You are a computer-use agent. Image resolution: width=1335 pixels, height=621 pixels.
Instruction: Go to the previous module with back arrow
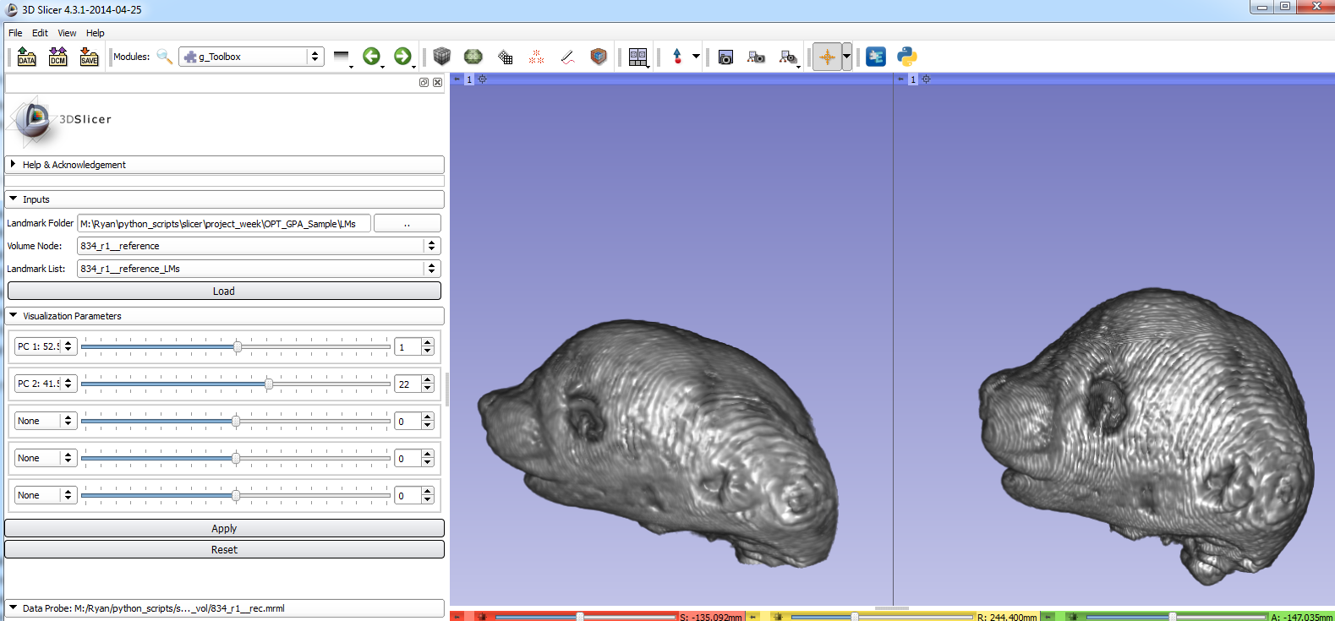click(x=371, y=57)
